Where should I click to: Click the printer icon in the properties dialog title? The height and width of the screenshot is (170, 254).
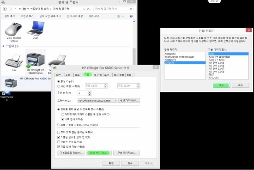[55, 68]
